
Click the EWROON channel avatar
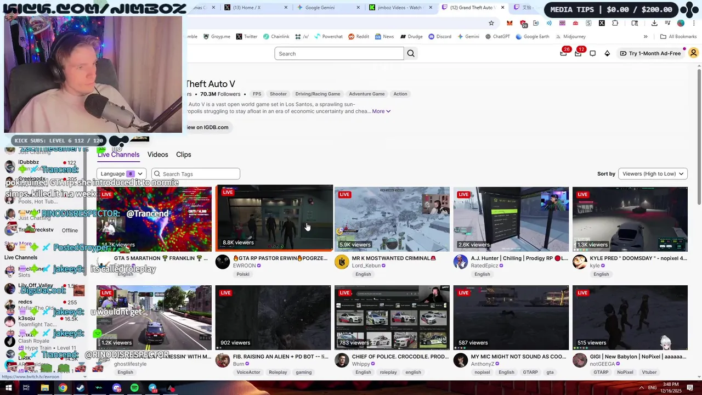pyautogui.click(x=223, y=262)
